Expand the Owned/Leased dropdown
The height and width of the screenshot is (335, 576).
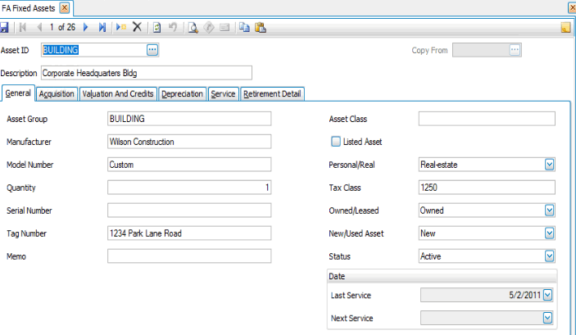(x=549, y=211)
